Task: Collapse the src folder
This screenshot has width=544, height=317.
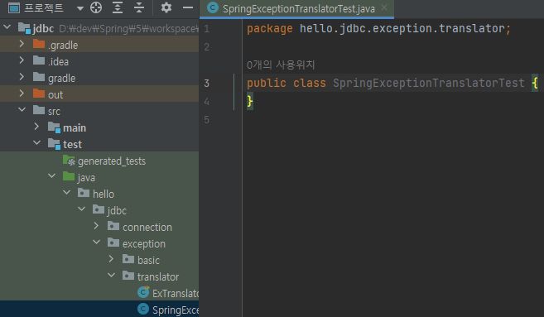Action: [x=22, y=110]
